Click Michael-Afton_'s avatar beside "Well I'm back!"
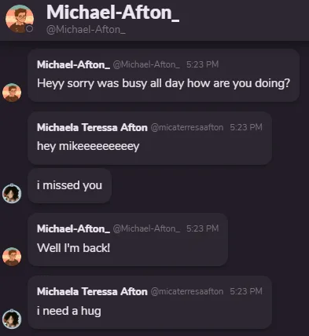Viewport: 309px width, 336px height. click(12, 257)
